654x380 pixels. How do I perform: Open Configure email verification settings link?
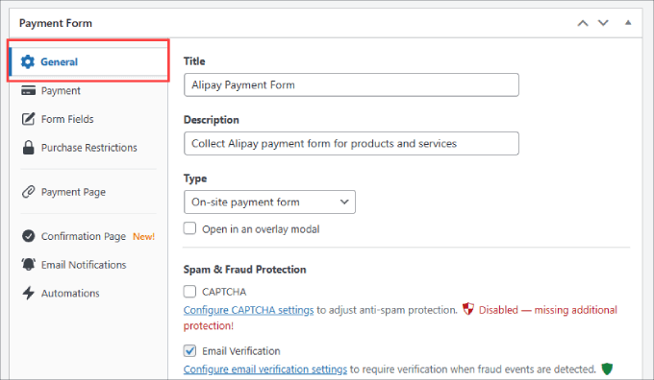click(265, 369)
